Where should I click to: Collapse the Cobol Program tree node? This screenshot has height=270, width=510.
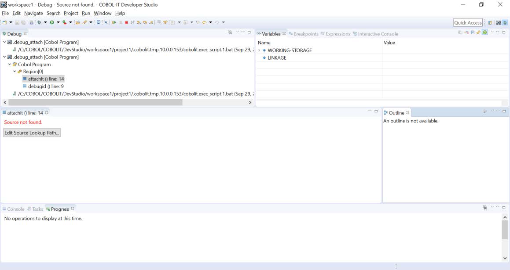tap(10, 65)
